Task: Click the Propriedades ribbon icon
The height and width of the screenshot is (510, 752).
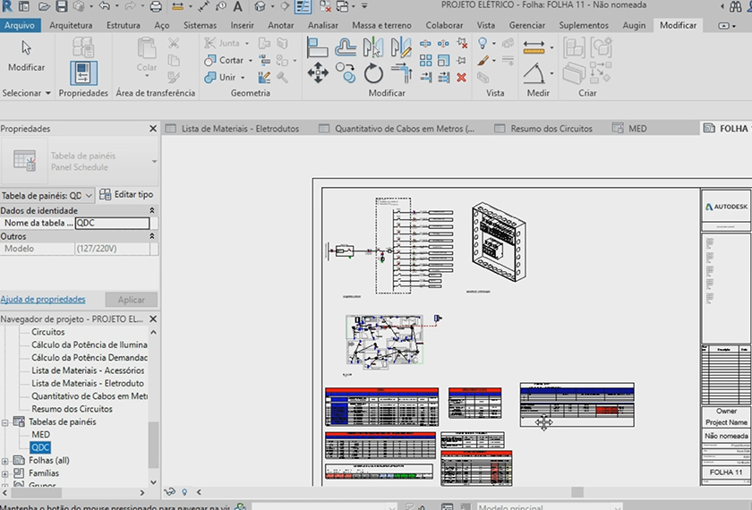Action: pyautogui.click(x=83, y=72)
